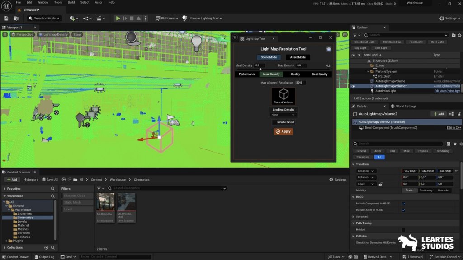This screenshot has width=463, height=260.
Task: Click the Max Allowed Resolution value field
Action: (300, 83)
